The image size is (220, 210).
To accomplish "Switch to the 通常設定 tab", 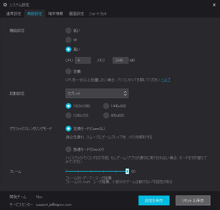I will click(x=13, y=14).
